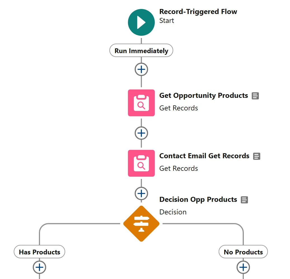View description note for Contact Email Get Records

[256, 156]
